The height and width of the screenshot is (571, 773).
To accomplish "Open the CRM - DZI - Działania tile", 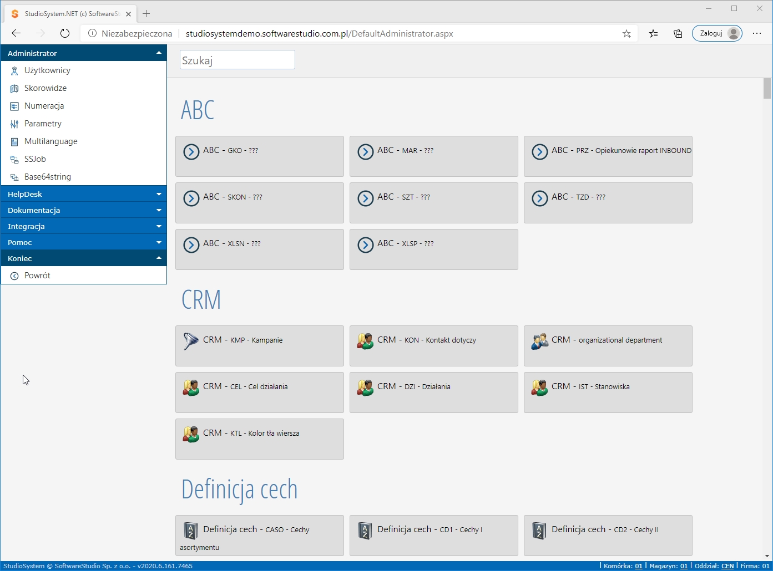I will 433,392.
